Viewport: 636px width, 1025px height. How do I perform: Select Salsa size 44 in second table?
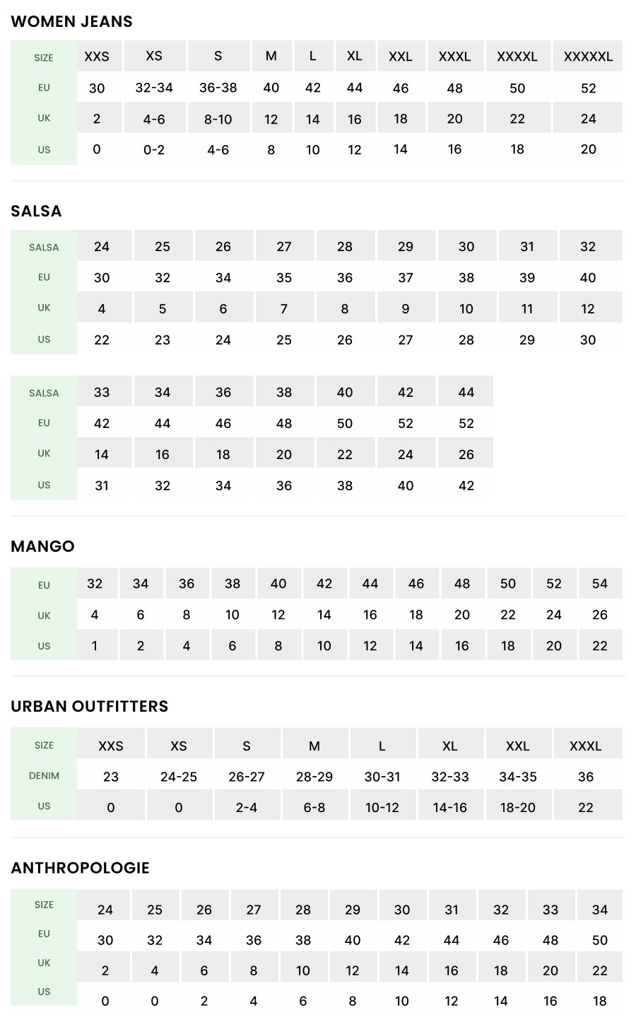click(x=466, y=392)
